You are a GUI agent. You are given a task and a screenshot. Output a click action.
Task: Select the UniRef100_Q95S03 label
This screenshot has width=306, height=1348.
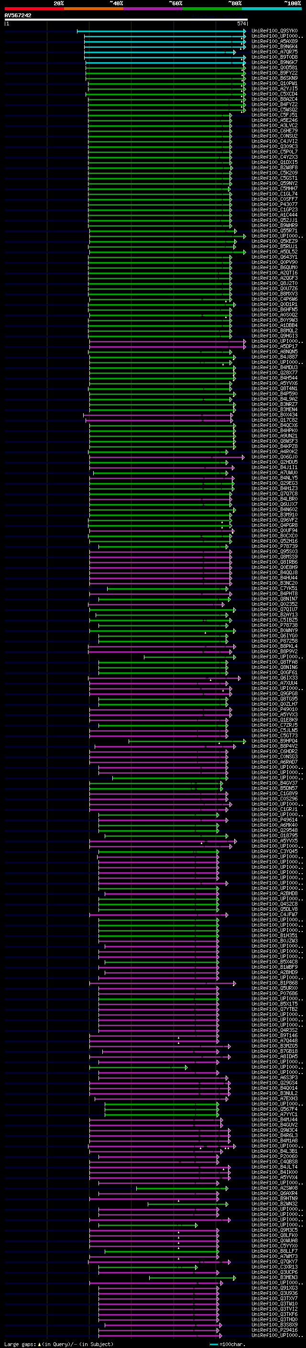(274, 551)
